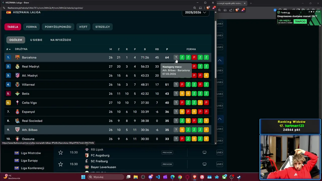The height and width of the screenshot is (181, 322).
Task: Open the STRZELCY tab
Action: (x=103, y=27)
